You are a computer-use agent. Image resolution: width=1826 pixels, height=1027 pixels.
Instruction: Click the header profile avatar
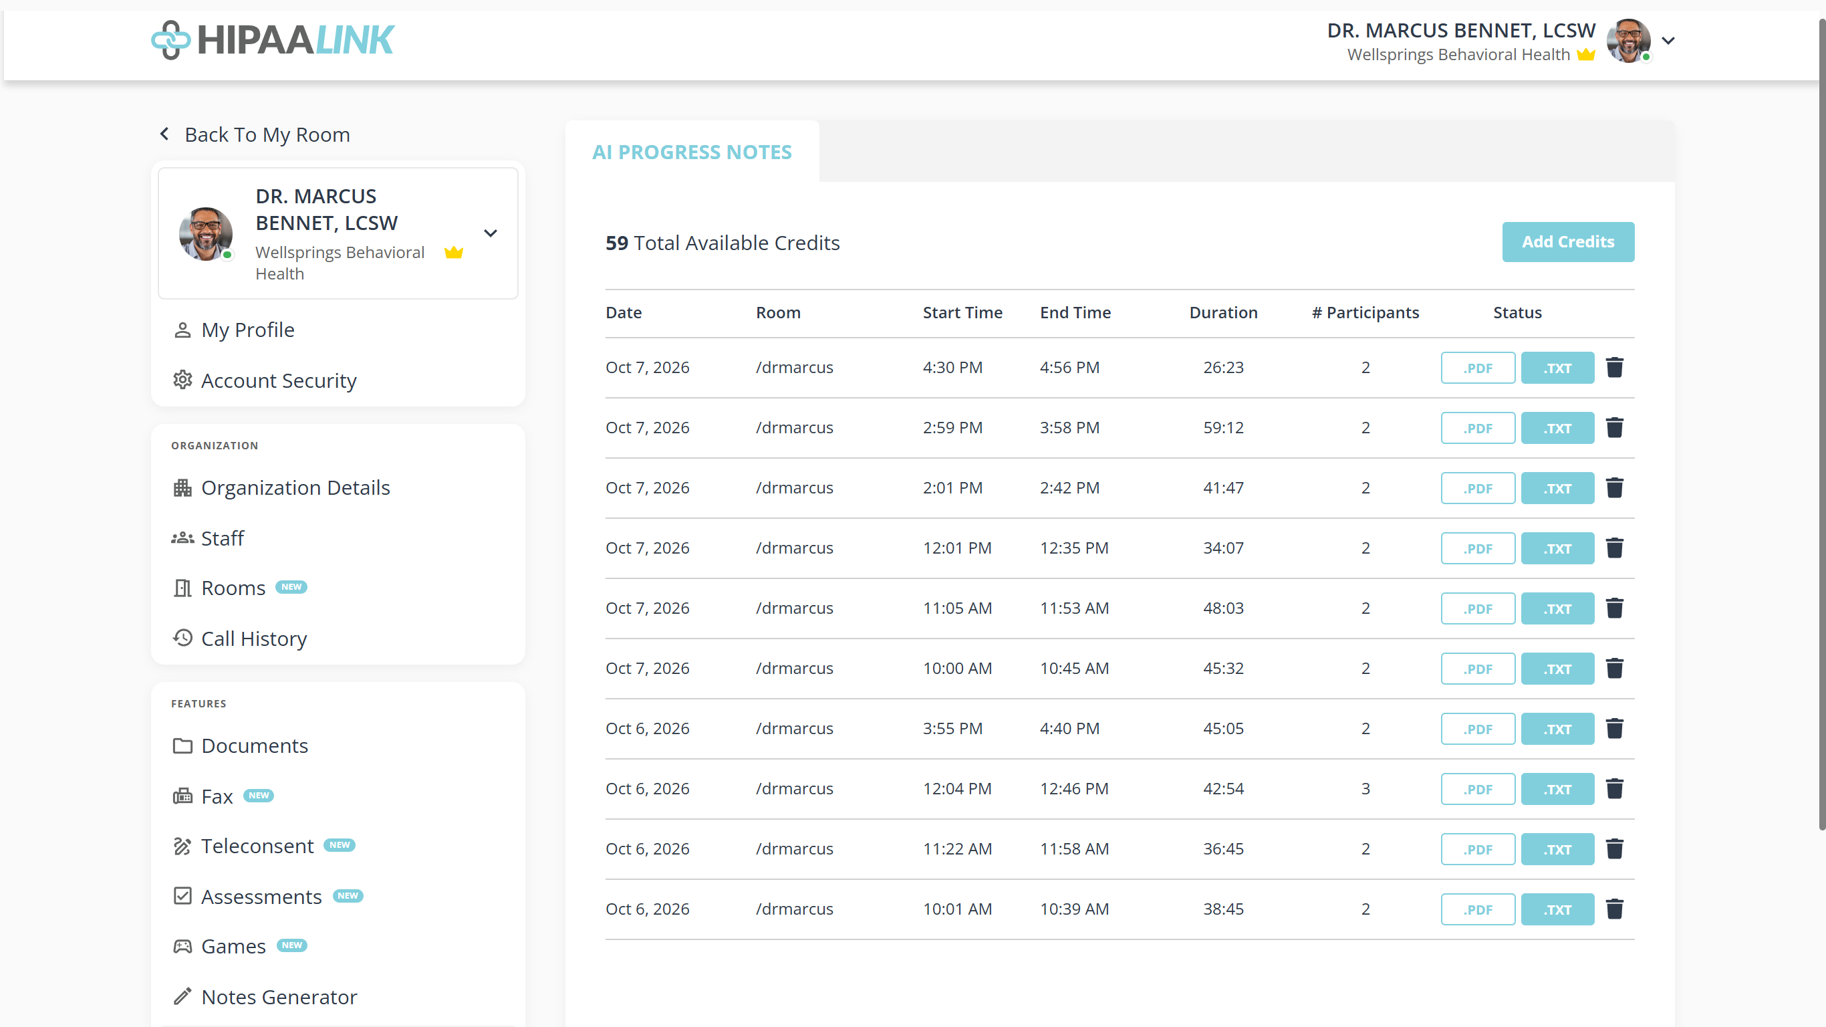1628,41
